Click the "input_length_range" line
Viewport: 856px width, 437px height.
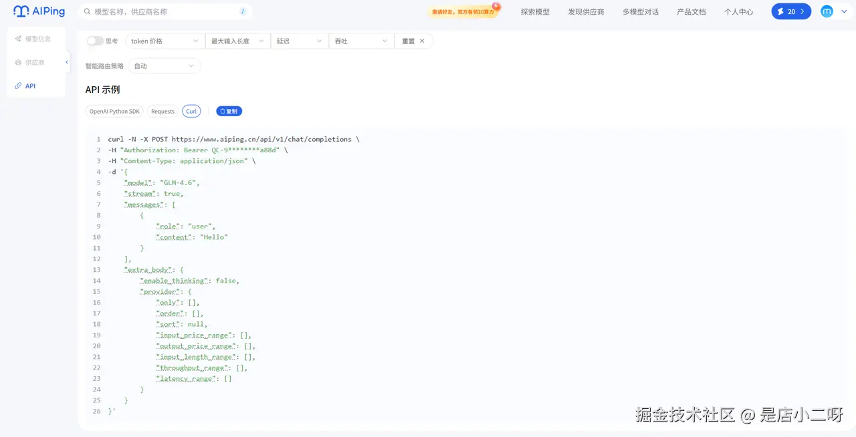click(206, 357)
